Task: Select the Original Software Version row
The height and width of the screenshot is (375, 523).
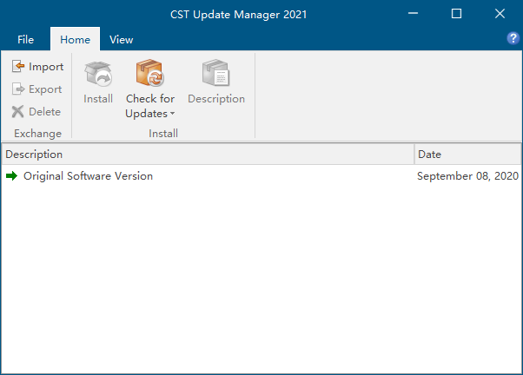Action: point(261,176)
